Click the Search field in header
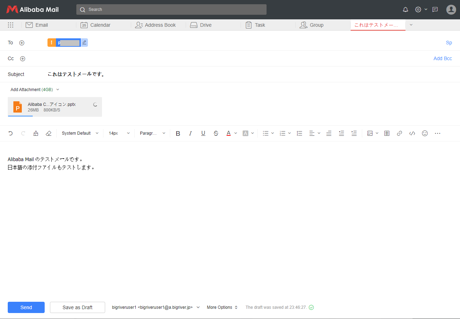Screen dimensions: 460x319 click(171, 9)
